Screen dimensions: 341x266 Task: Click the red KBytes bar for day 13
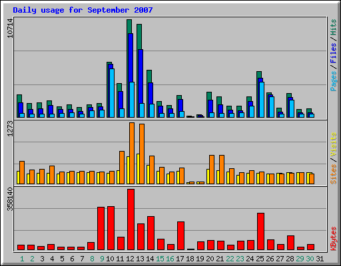[x=141, y=237]
